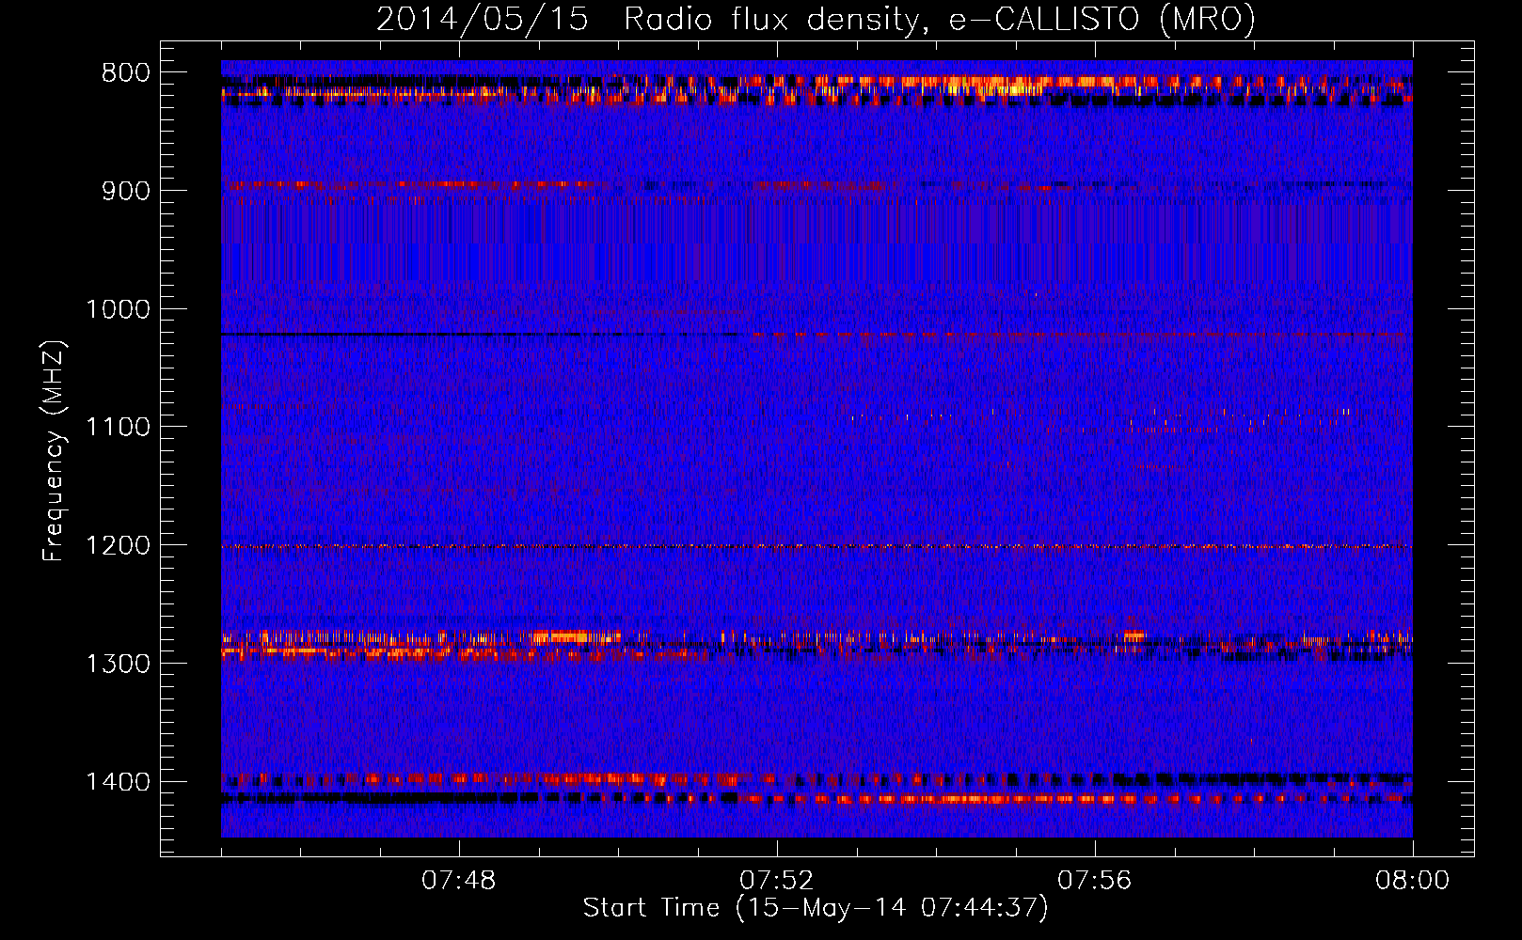Viewport: 1522px width, 940px height.
Task: Click the 1100 frequency tick label
Action: [118, 428]
